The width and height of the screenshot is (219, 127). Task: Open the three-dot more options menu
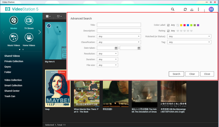198,9
